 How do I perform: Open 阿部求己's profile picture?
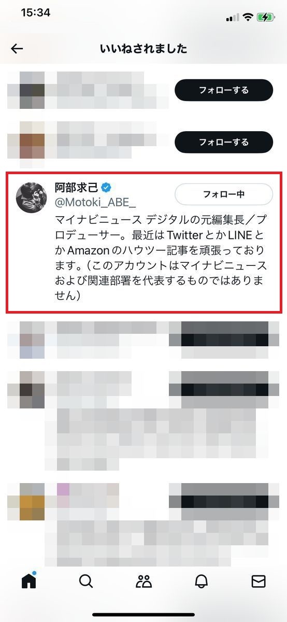tap(32, 197)
